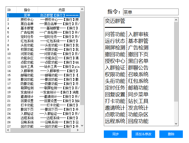The height and width of the screenshot is (143, 189).
Task: Choose the 红包系统 list entry
Action: pos(27,41)
